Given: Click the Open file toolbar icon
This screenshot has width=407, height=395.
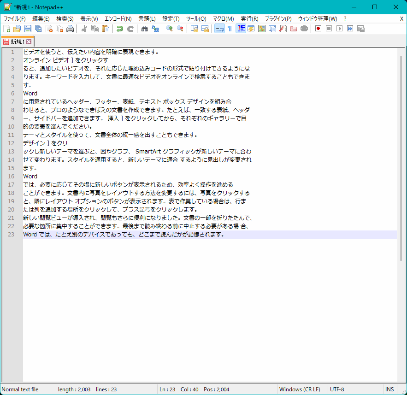Looking at the screenshot, I should [17, 29].
